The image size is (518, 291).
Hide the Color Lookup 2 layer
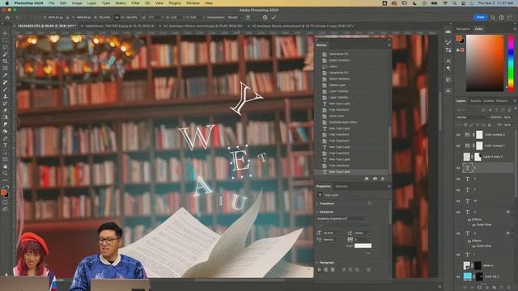coord(458,135)
